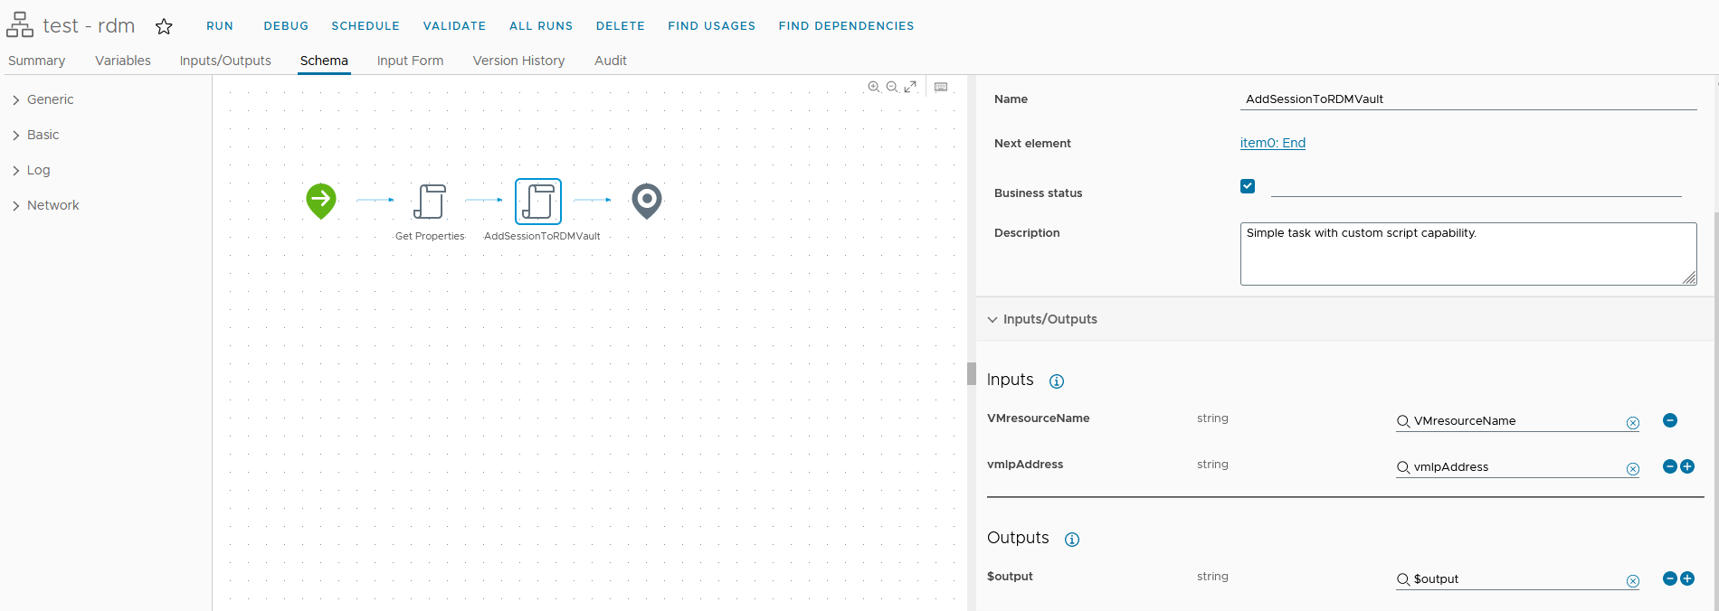Open the Audit tab
1719x611 pixels.
(x=611, y=61)
